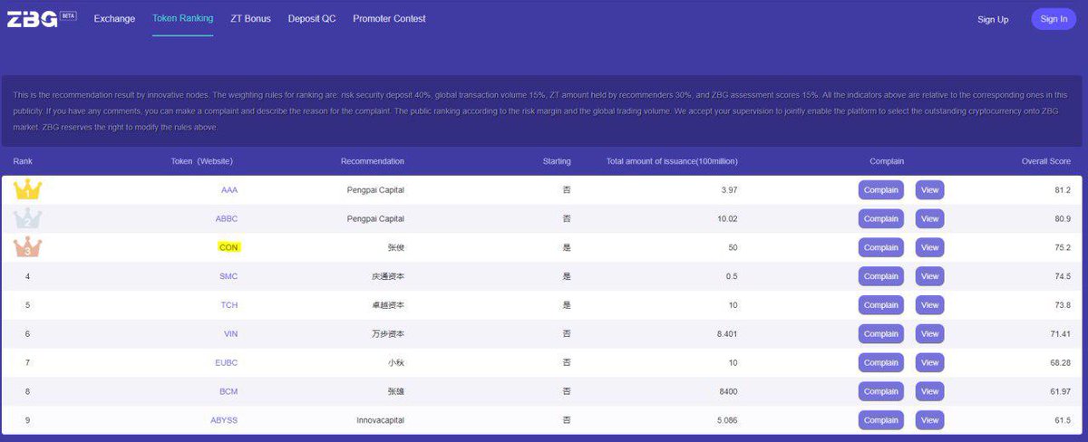The width and height of the screenshot is (1088, 442).
Task: Click the Recommendation column header
Action: coord(373,161)
